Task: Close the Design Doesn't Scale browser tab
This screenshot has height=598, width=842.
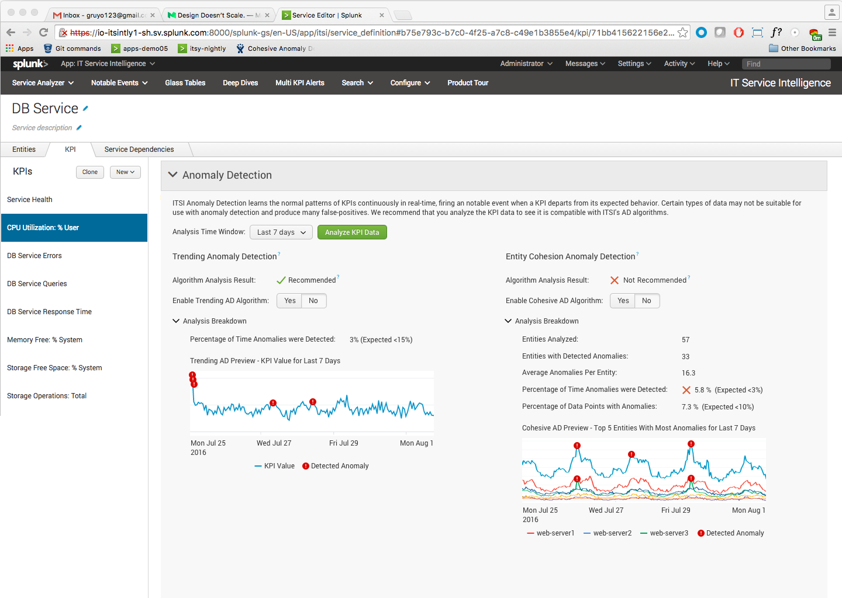Action: (x=267, y=15)
